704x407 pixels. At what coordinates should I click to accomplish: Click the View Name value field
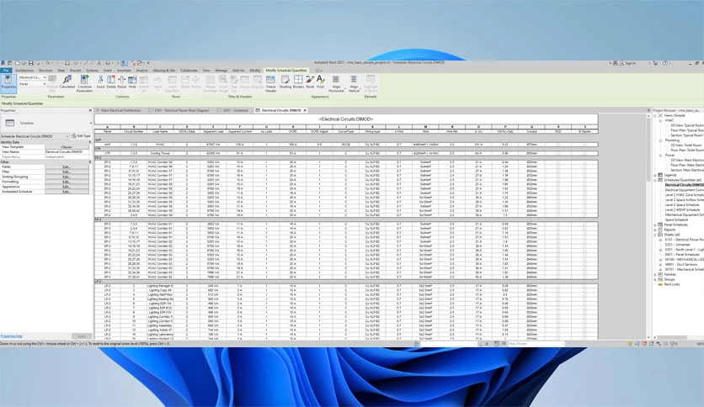pos(67,152)
